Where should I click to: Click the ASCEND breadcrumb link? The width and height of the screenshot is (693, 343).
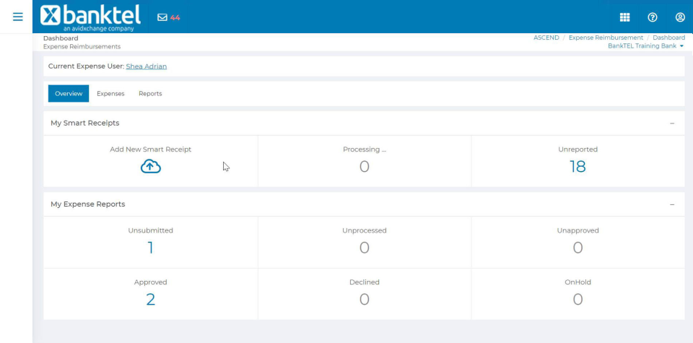[546, 38]
